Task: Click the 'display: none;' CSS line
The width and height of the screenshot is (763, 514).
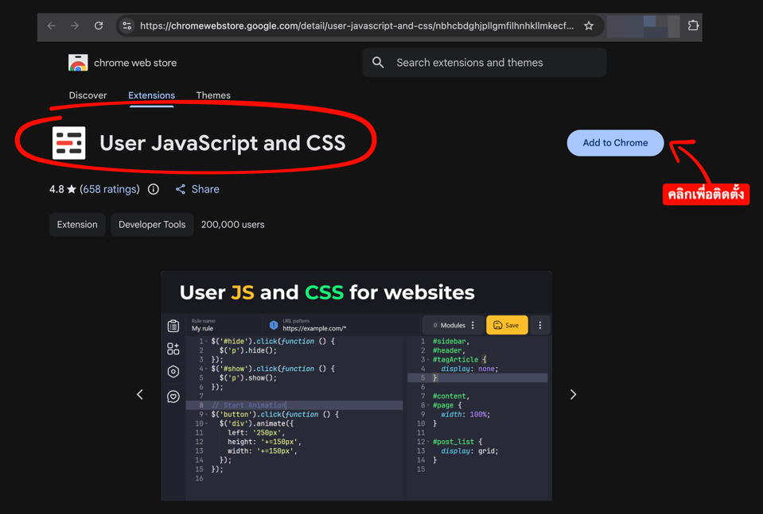Action: point(469,369)
